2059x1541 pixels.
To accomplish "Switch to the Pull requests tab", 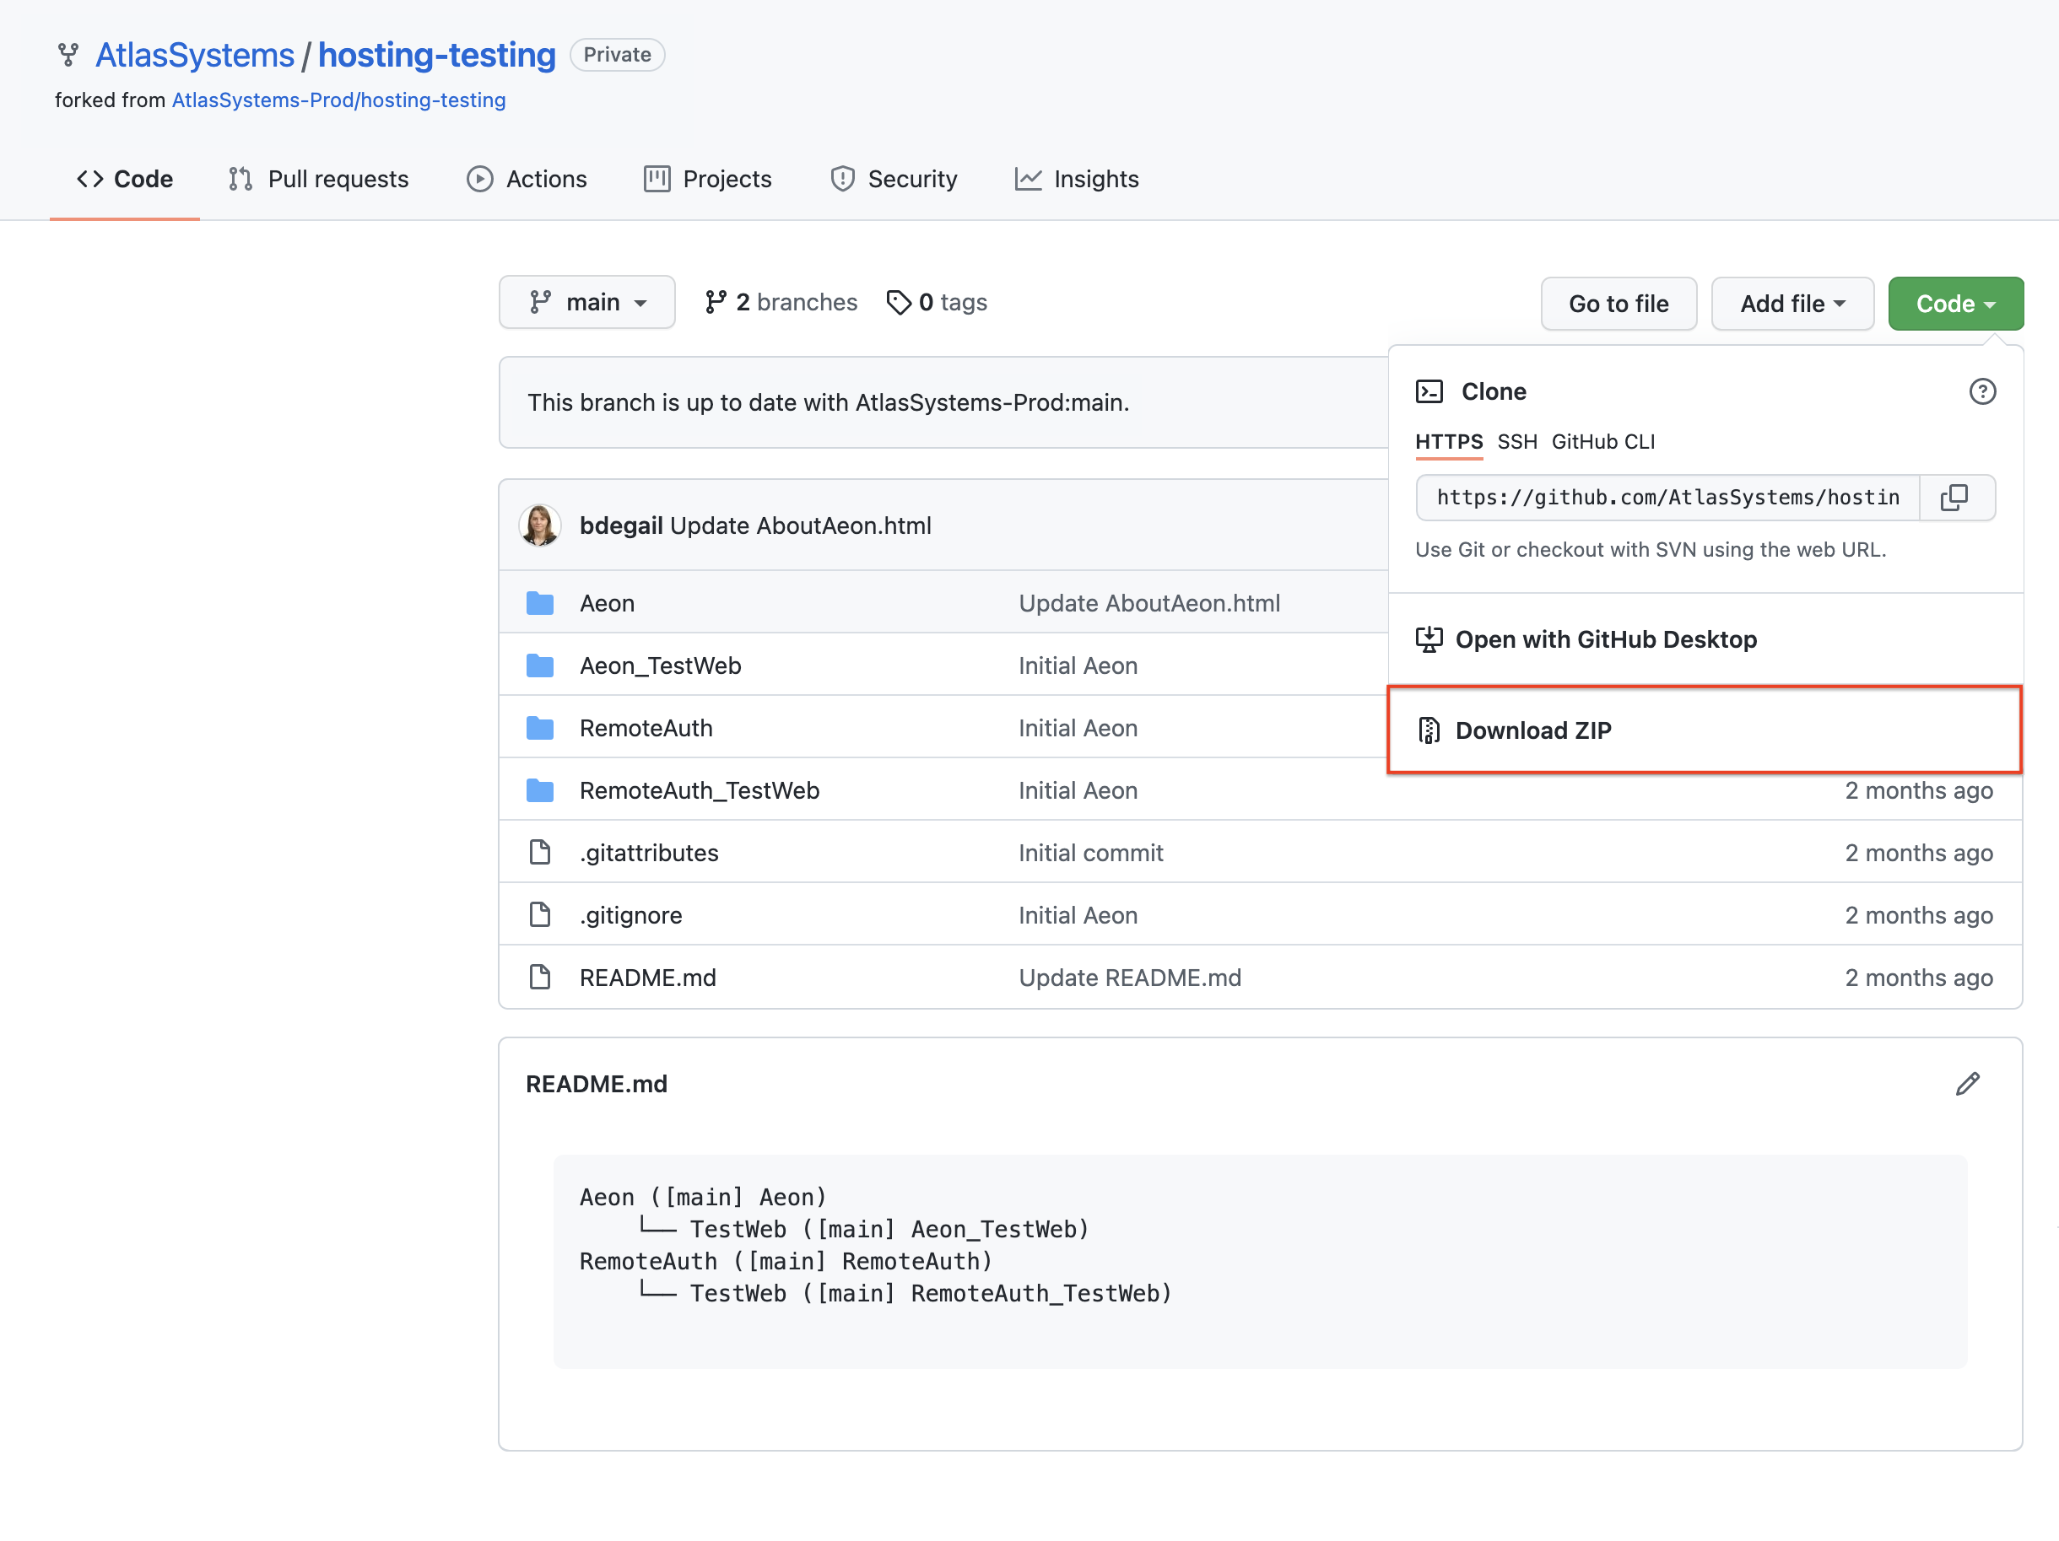I will click(317, 179).
